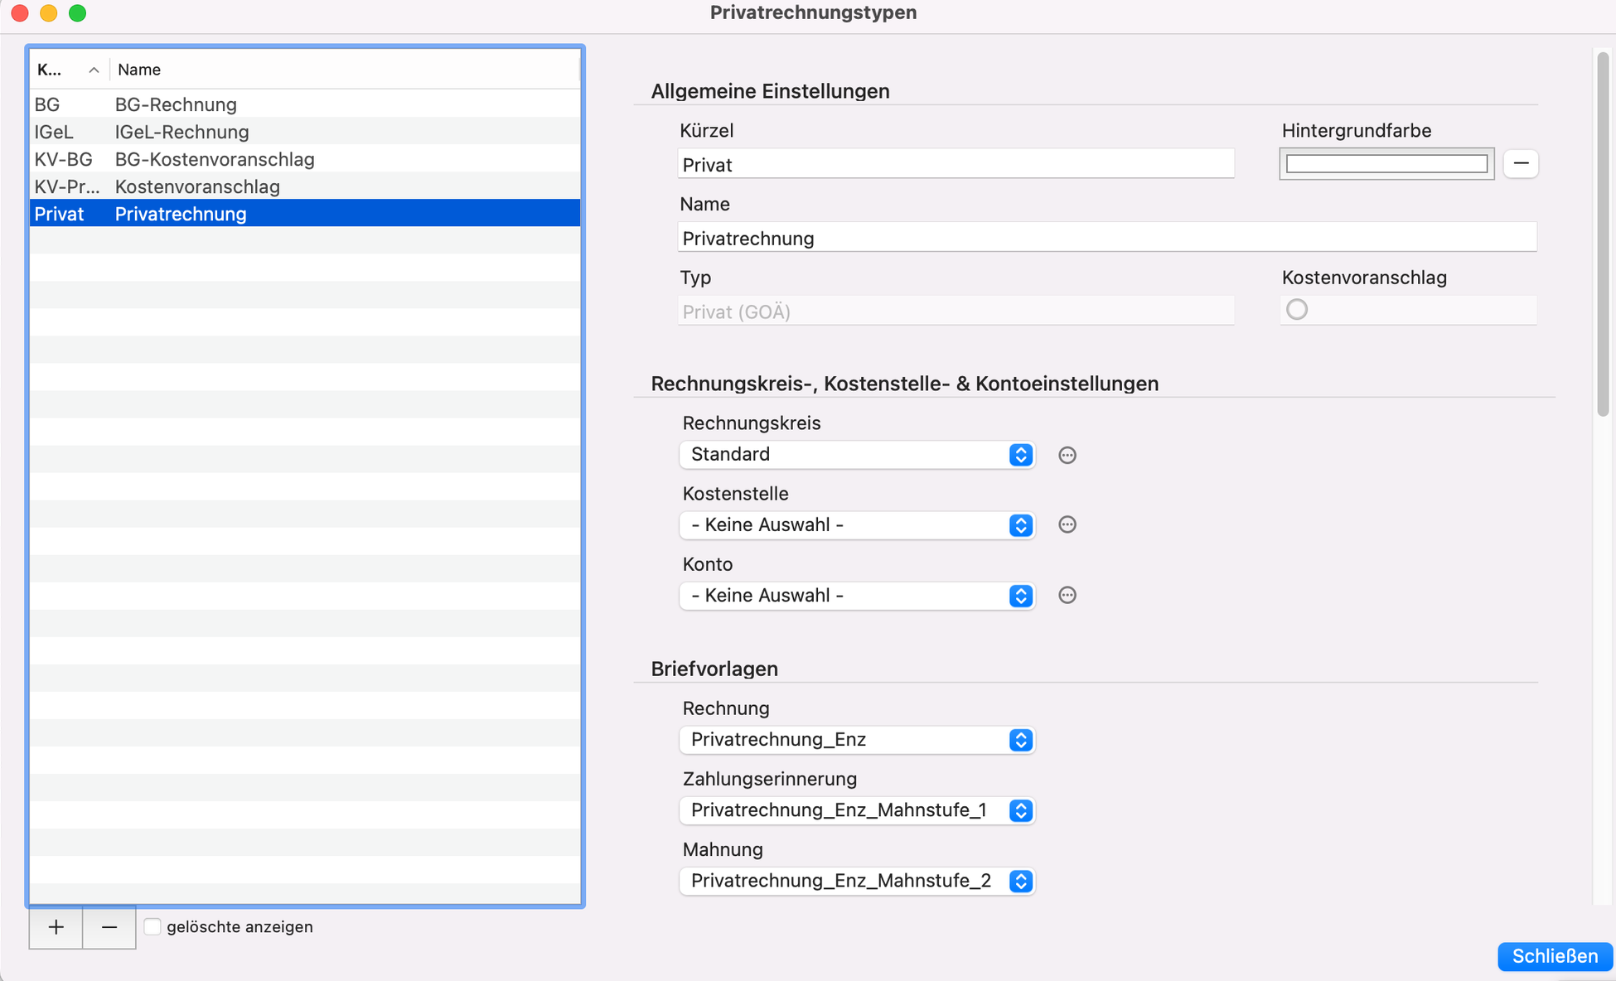Add a new Privatrechnungstyp with plus button
Viewport: 1616px width, 981px height.
[56, 927]
